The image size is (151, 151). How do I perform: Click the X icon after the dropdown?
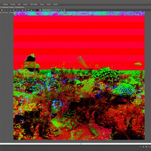click(64, 10)
